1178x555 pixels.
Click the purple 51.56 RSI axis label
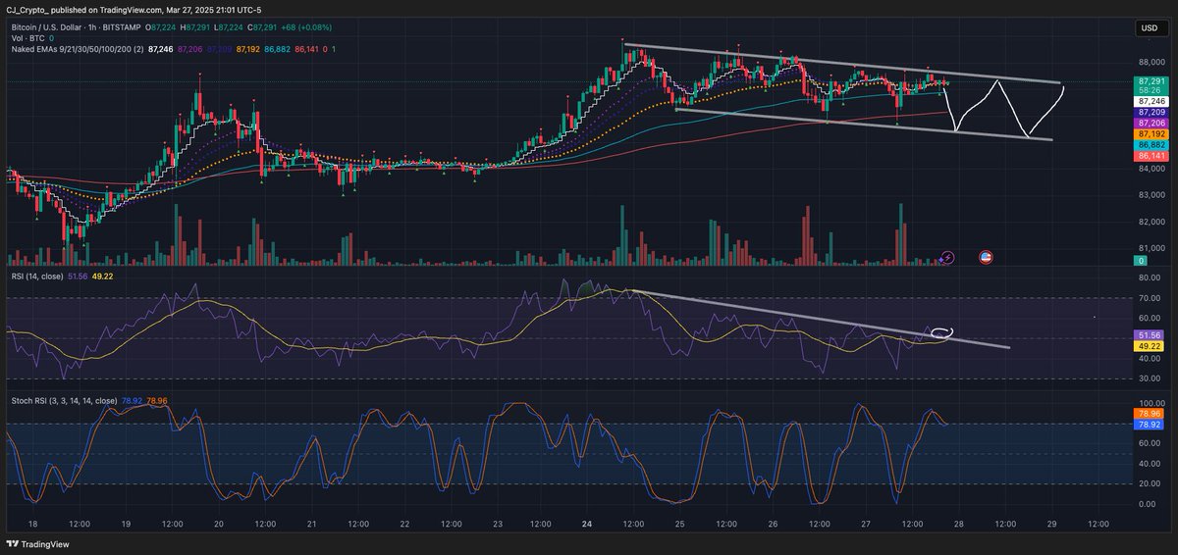(1150, 334)
